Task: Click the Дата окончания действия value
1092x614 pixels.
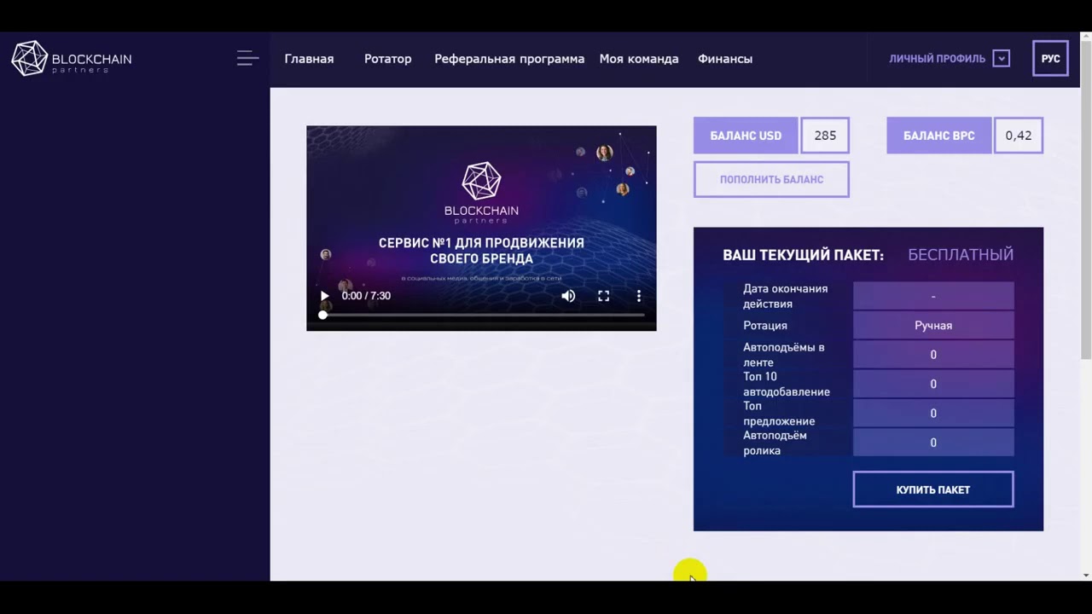Action: tap(933, 296)
